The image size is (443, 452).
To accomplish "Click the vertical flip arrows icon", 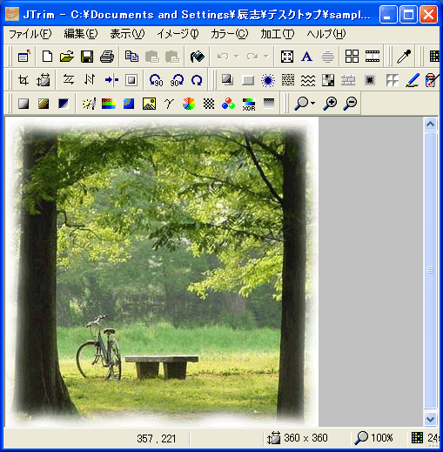I will 90,80.
